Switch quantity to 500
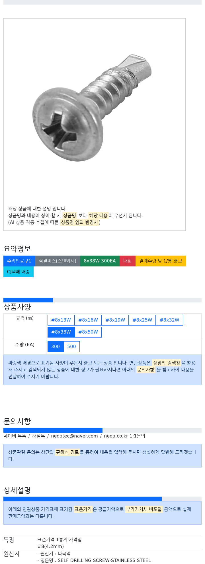This screenshot has height=564, width=205. point(71,347)
